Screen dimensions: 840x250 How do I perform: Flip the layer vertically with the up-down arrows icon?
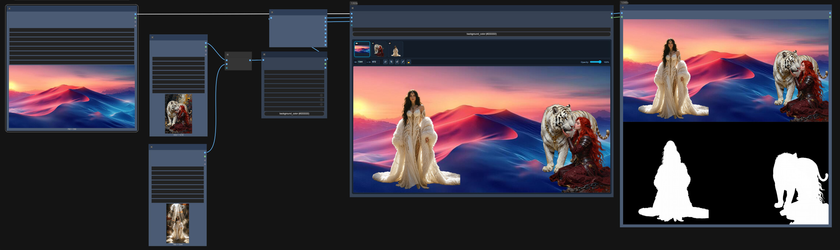click(391, 62)
